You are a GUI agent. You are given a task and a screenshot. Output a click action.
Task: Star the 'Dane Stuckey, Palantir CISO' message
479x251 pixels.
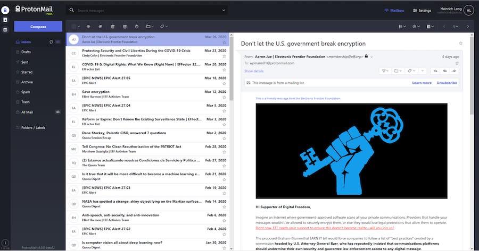pos(224,139)
